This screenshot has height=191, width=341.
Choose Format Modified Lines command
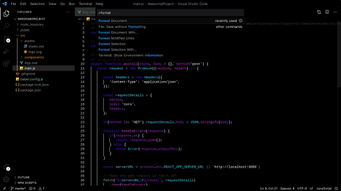point(170,38)
